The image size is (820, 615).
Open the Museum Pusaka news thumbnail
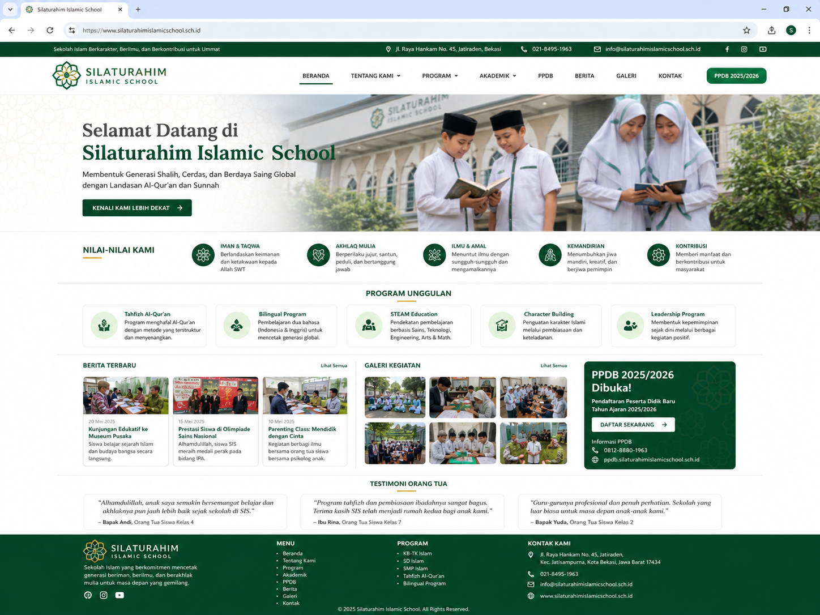click(x=126, y=395)
